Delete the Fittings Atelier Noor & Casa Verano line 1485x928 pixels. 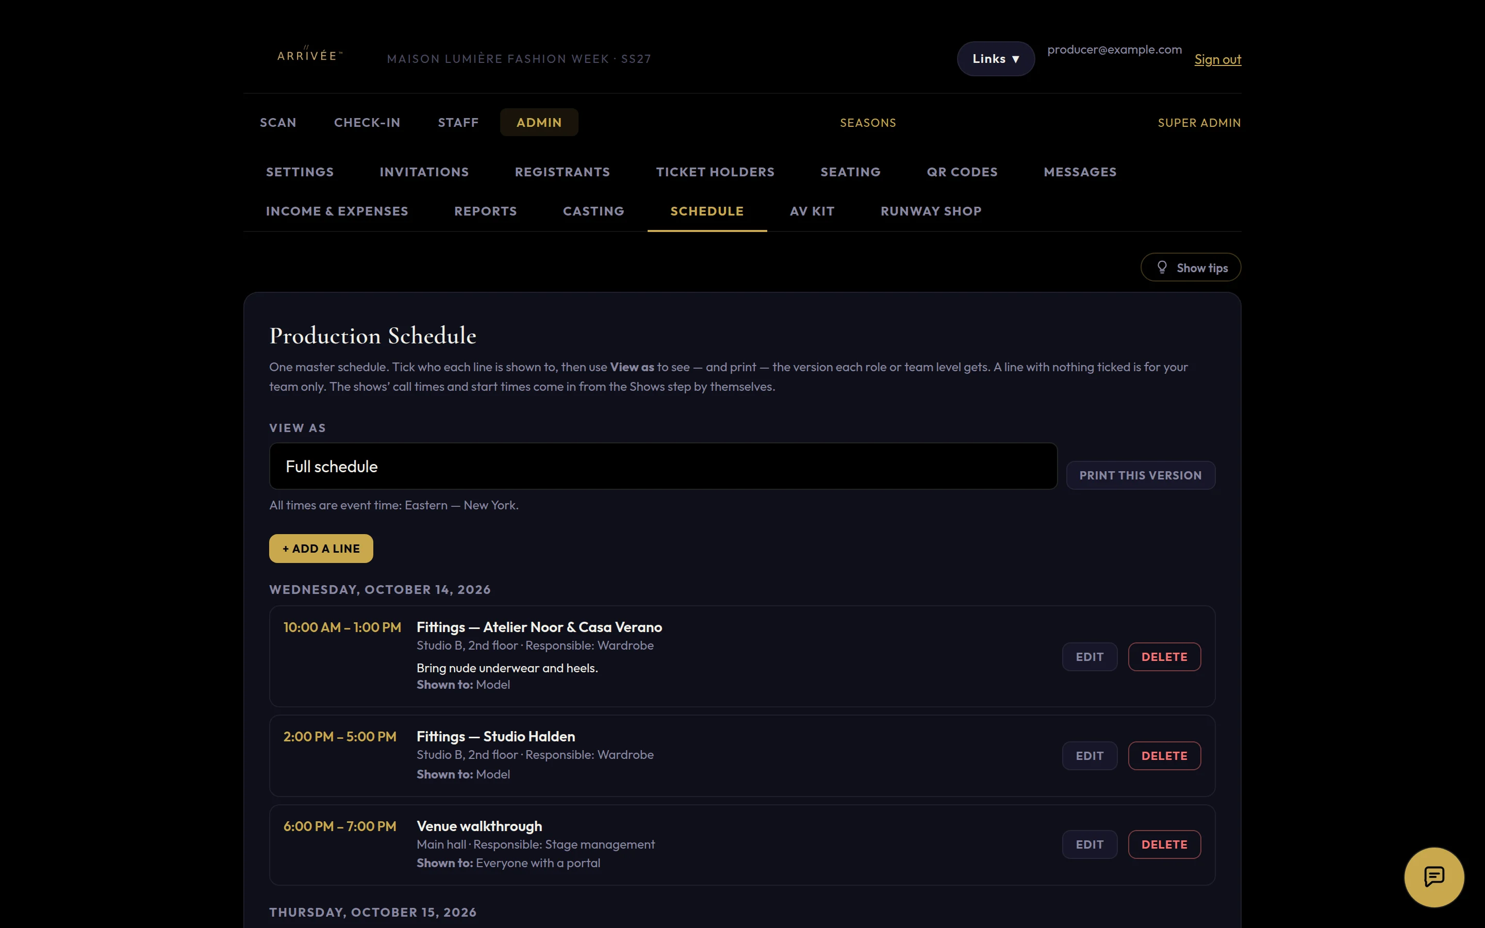click(1164, 657)
